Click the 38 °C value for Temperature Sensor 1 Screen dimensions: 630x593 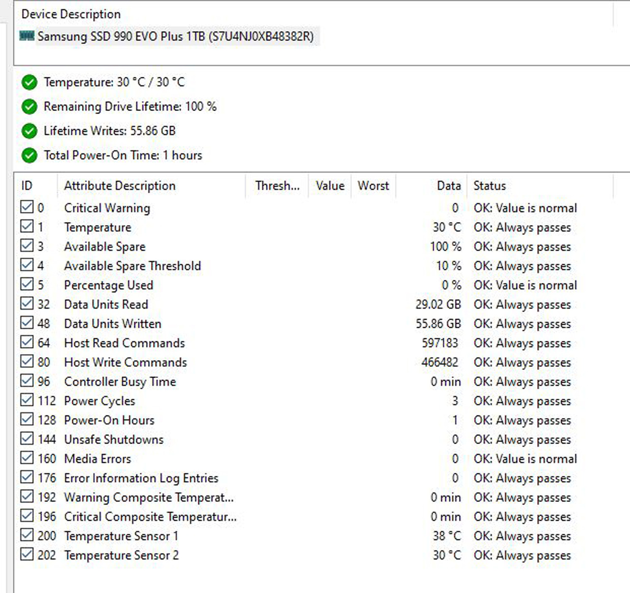point(447,536)
